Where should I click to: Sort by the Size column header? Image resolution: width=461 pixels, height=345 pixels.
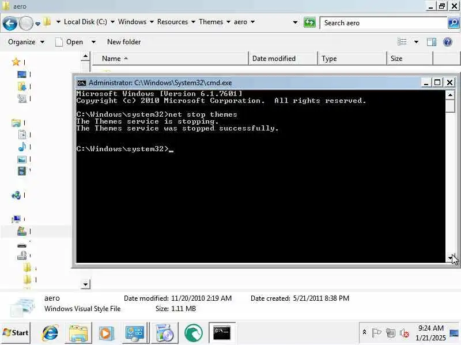click(410, 59)
